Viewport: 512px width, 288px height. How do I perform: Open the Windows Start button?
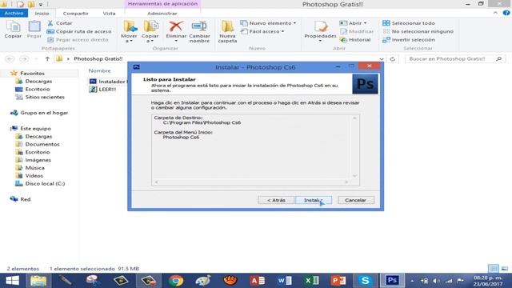click(x=13, y=281)
